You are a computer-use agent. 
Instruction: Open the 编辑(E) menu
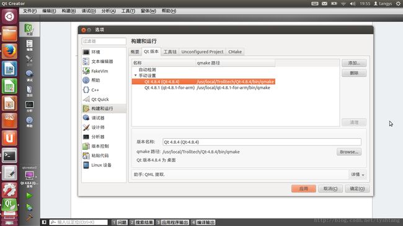pyautogui.click(x=49, y=11)
